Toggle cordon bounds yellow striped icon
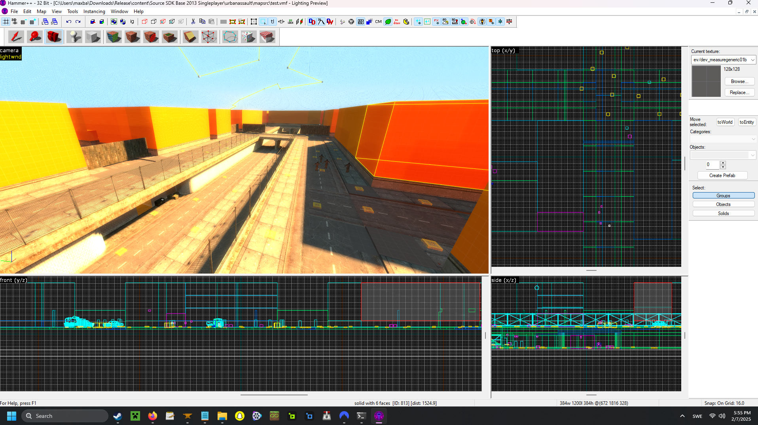The height and width of the screenshot is (425, 758). (233, 22)
